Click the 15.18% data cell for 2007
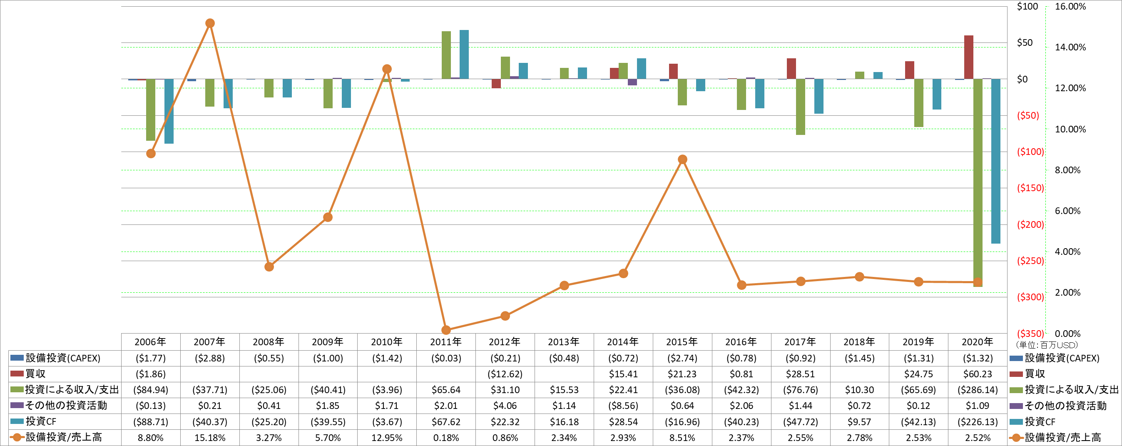This screenshot has height=446, width=1122. pyautogui.click(x=209, y=438)
